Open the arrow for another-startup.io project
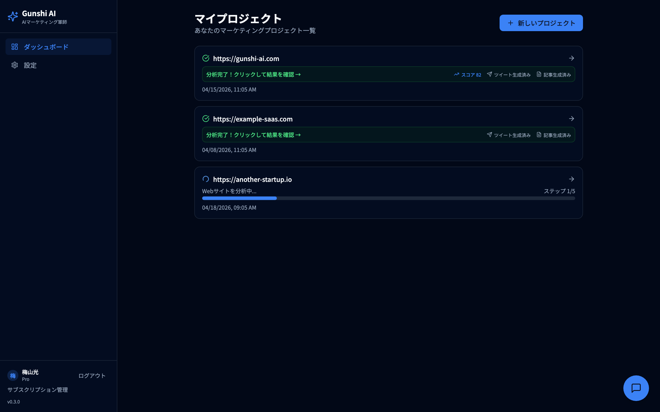This screenshot has height=412, width=660. 572,179
